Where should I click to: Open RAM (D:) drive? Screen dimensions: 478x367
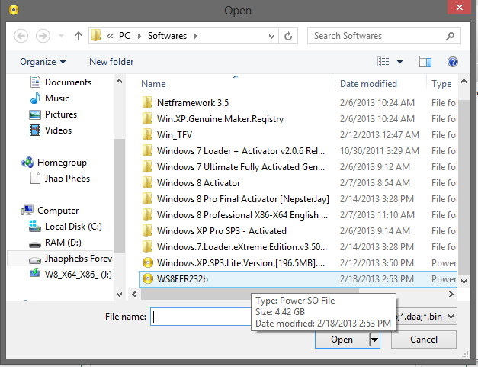[55, 243]
